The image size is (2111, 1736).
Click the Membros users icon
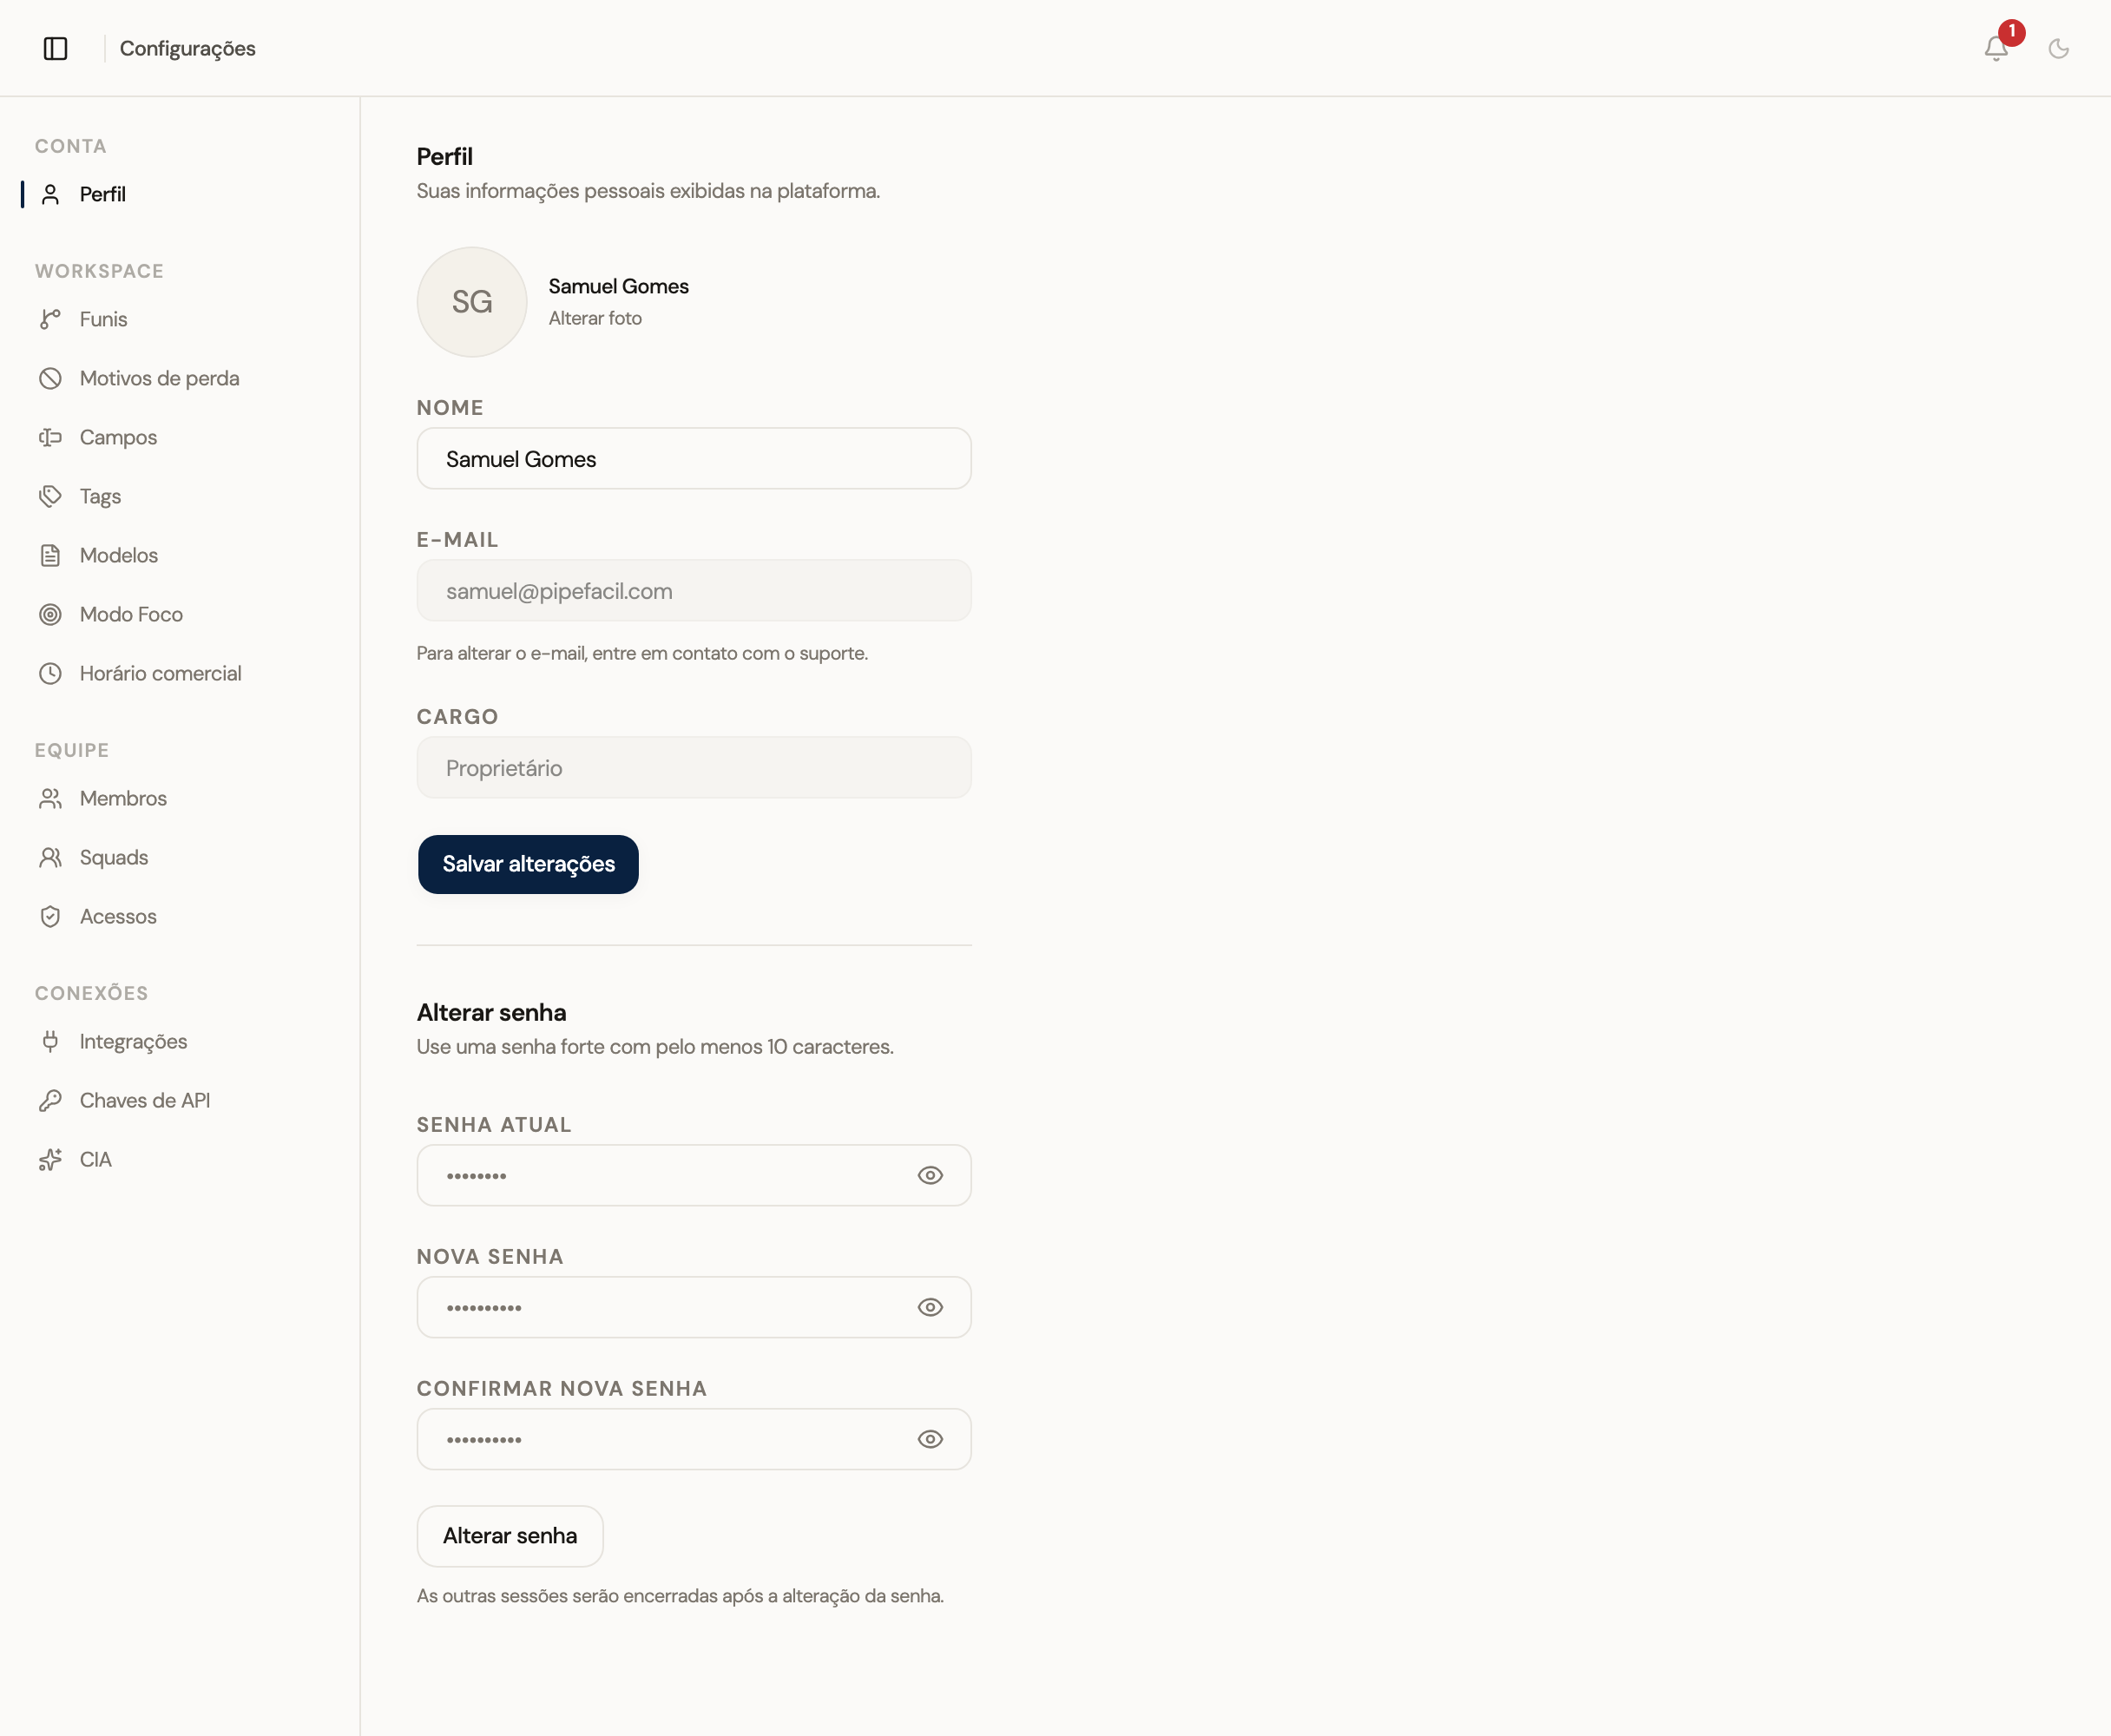point(50,798)
